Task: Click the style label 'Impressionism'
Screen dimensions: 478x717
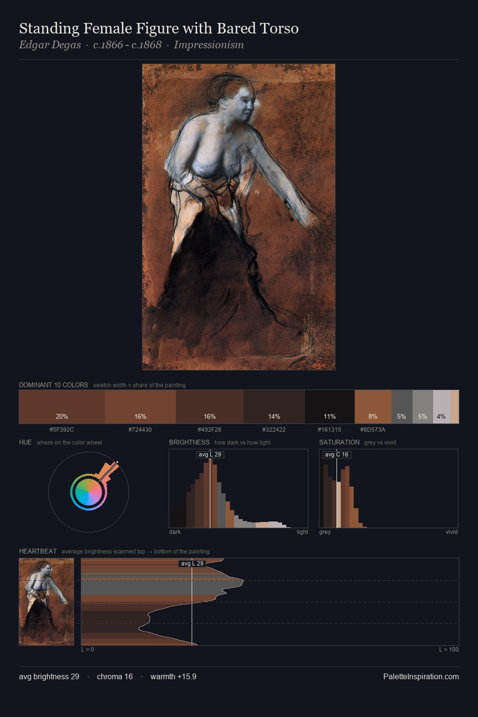Action: [x=209, y=45]
